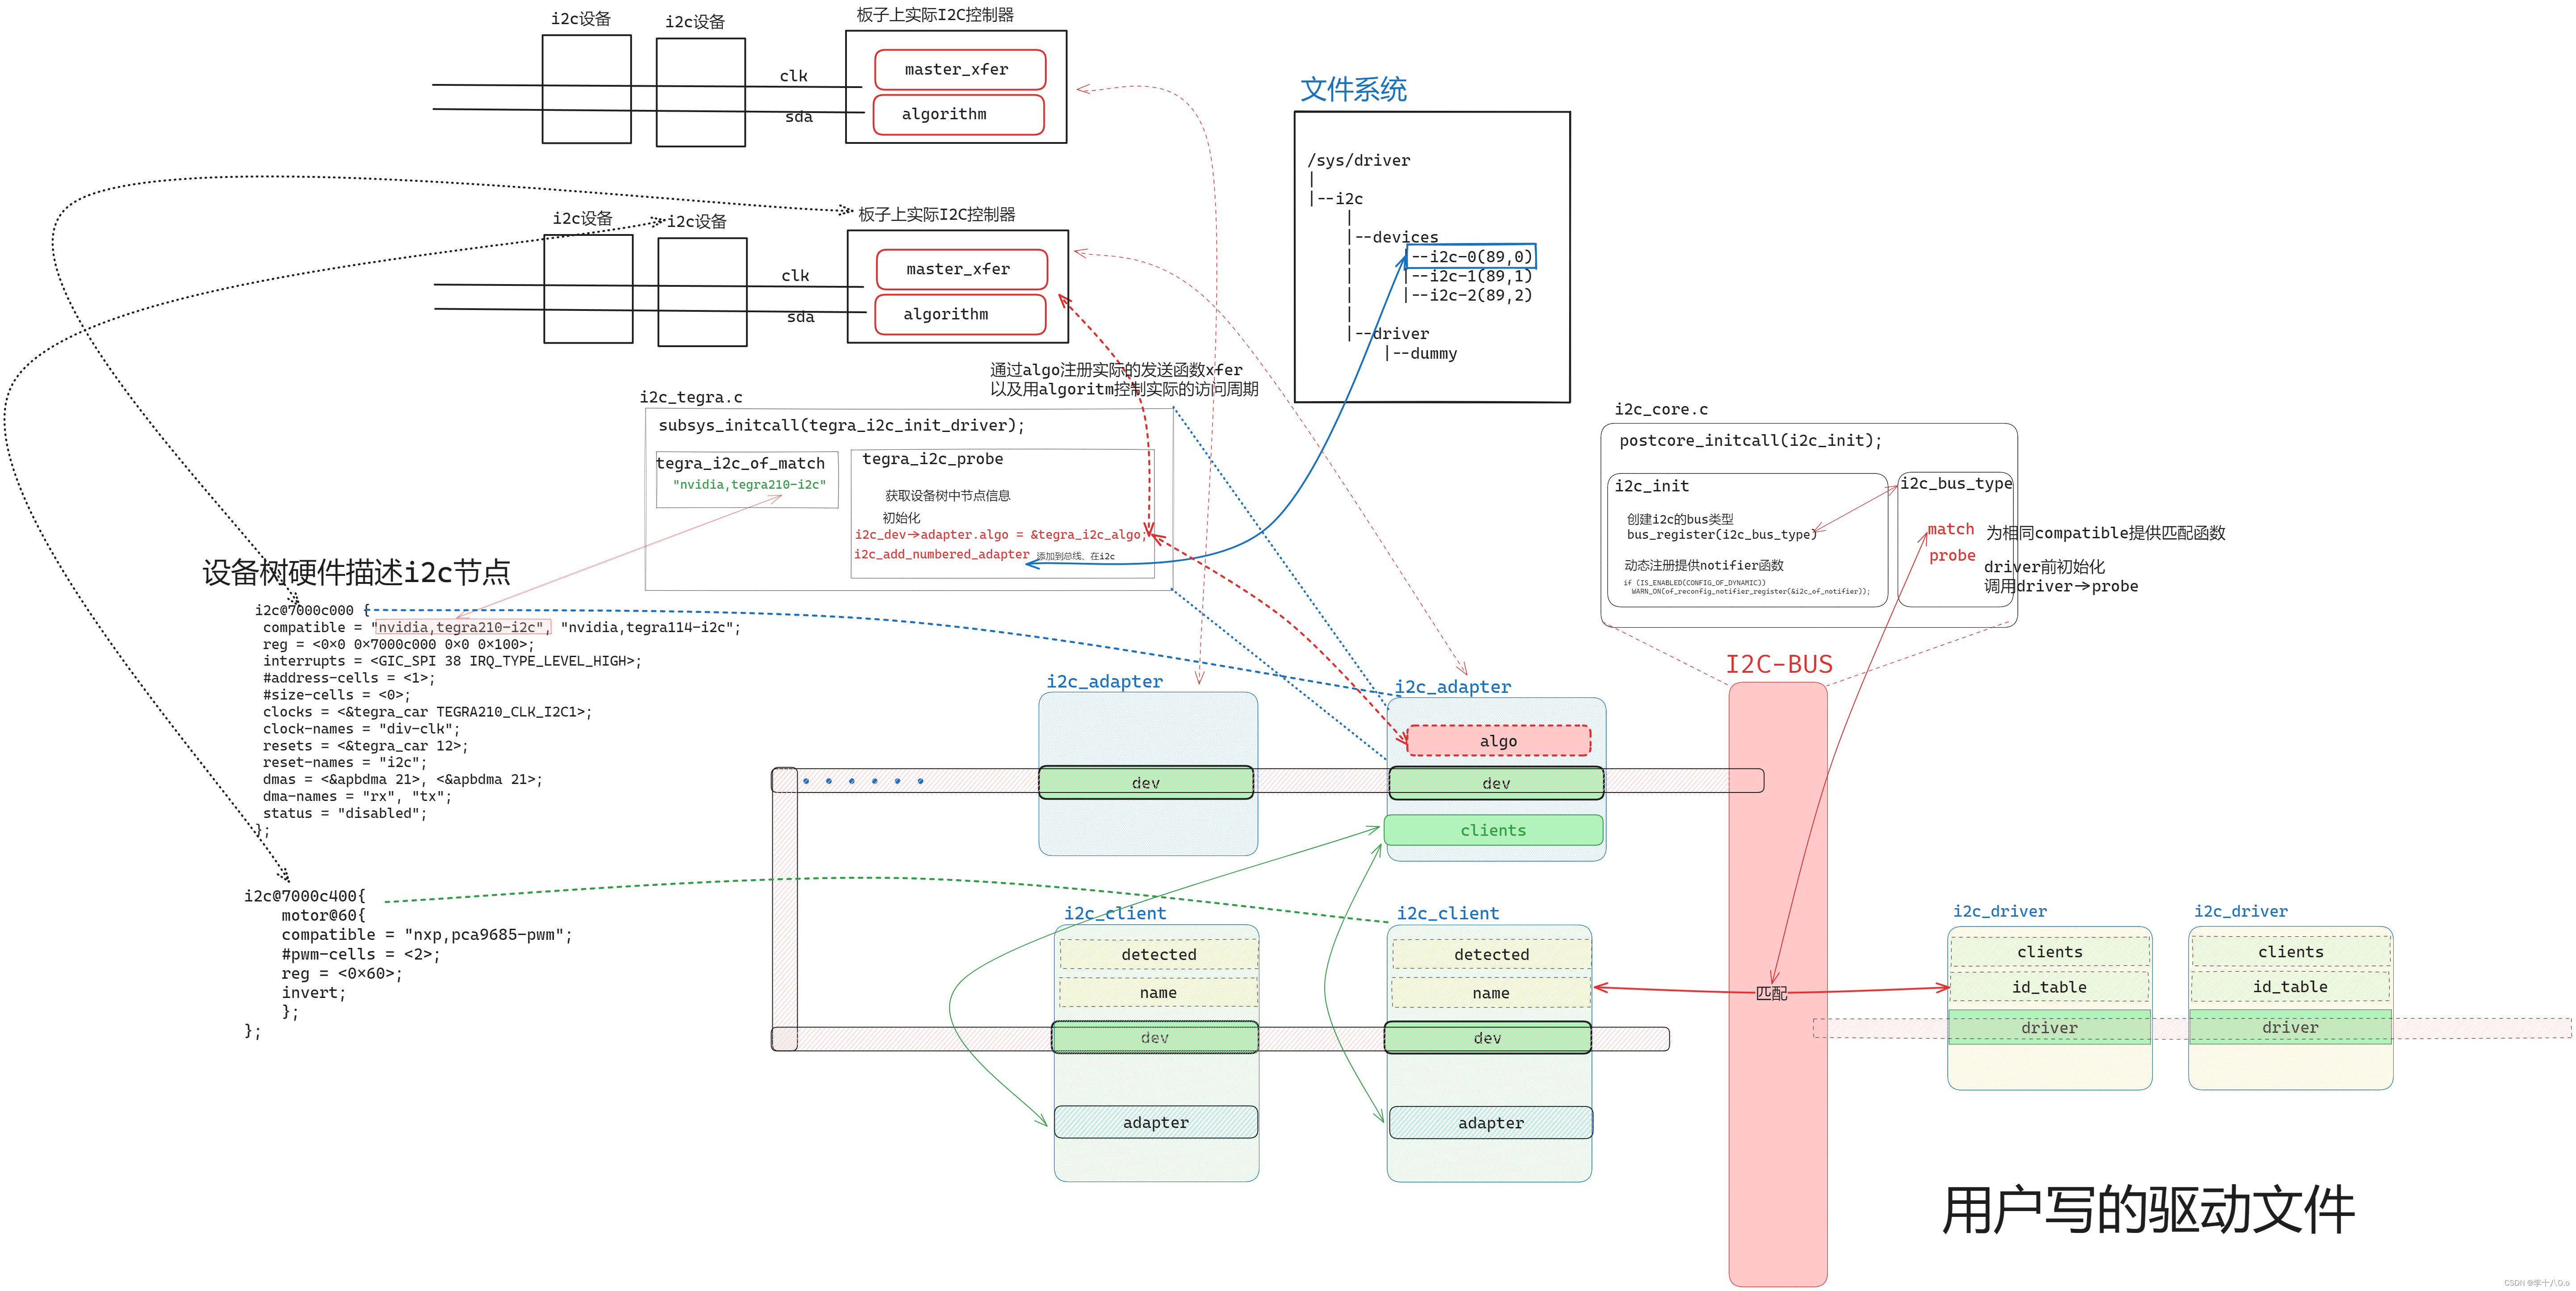Click detected field in right i2c_client
This screenshot has width=2576, height=1291.
click(1491, 954)
